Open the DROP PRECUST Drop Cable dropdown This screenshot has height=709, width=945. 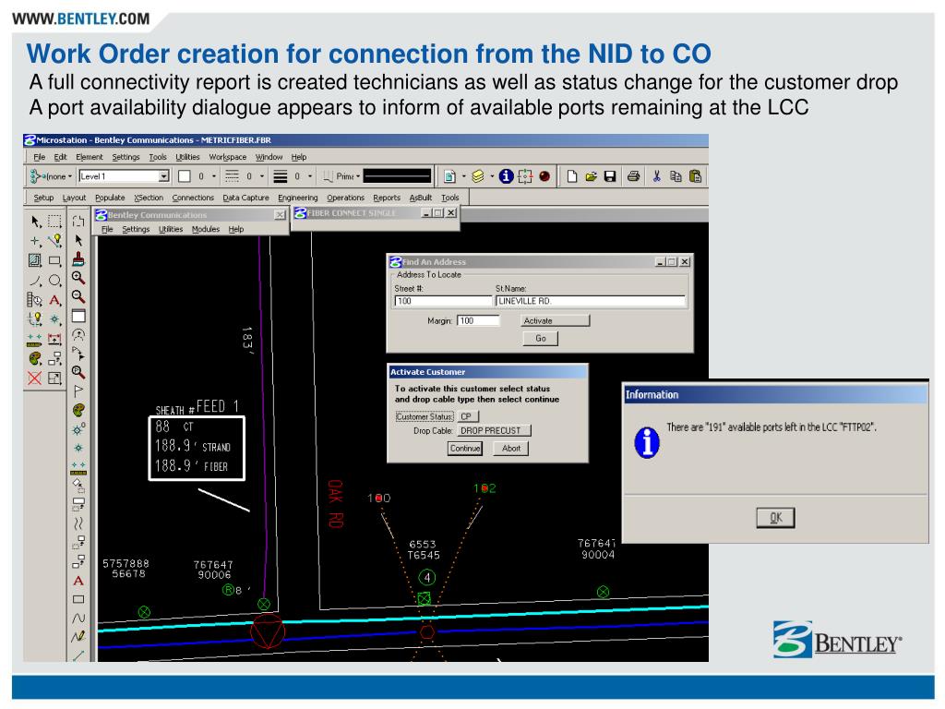[494, 430]
